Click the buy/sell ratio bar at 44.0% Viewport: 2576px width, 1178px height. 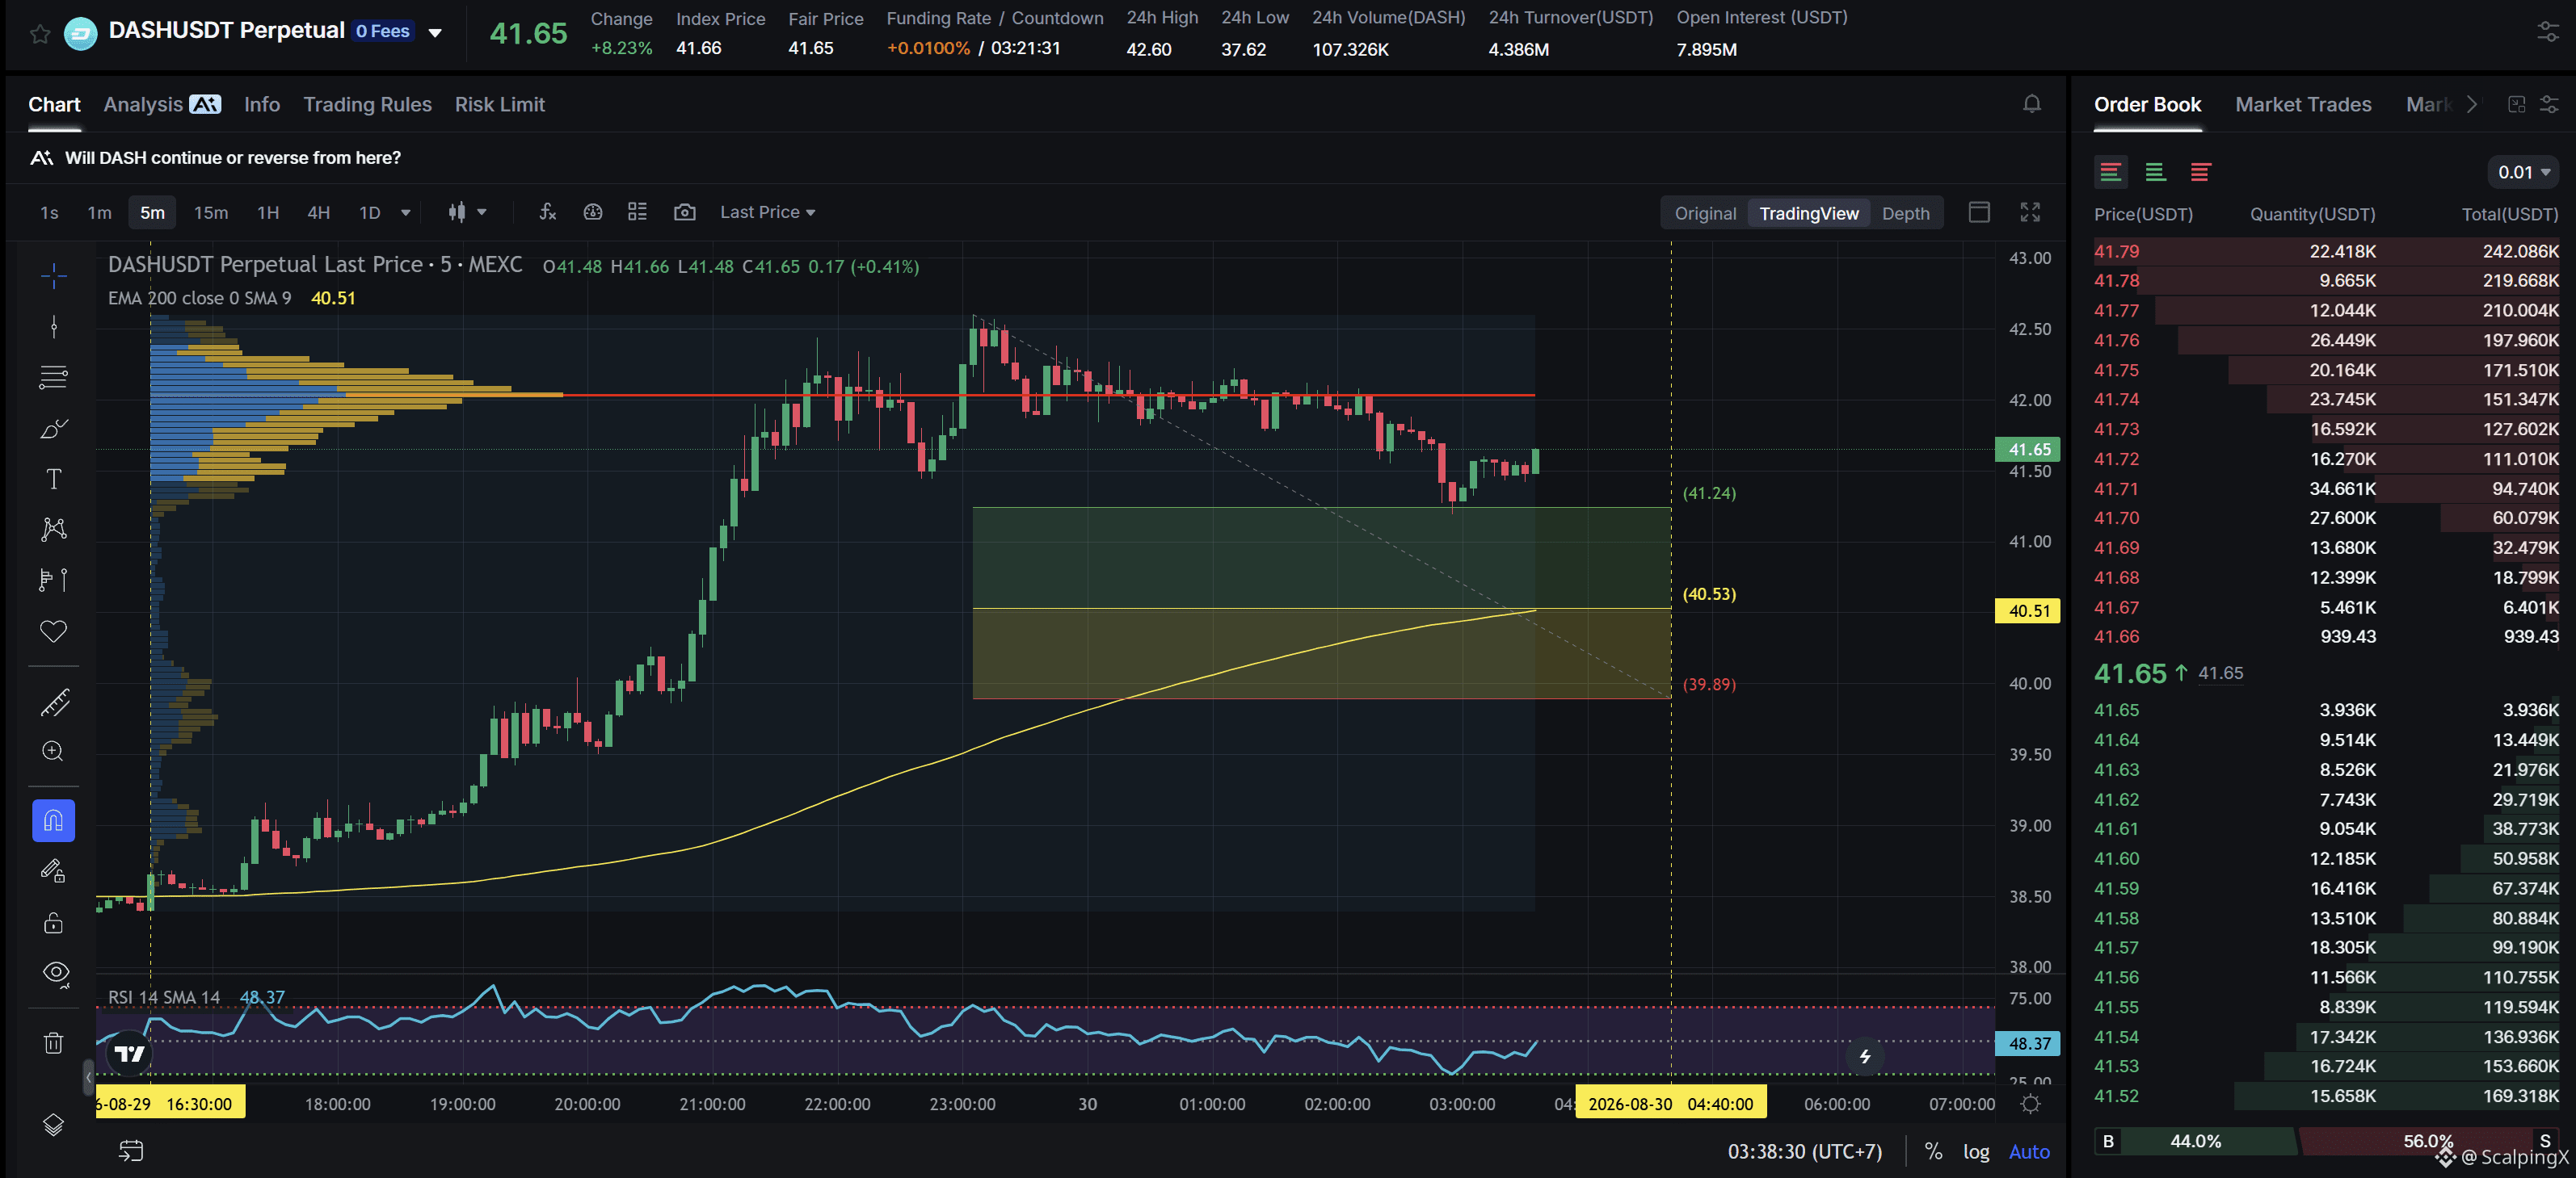2196,1141
